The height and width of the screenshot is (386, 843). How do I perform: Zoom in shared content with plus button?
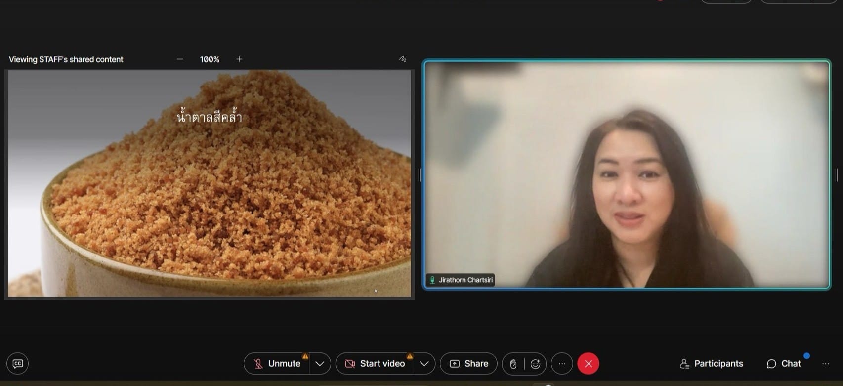pyautogui.click(x=239, y=59)
